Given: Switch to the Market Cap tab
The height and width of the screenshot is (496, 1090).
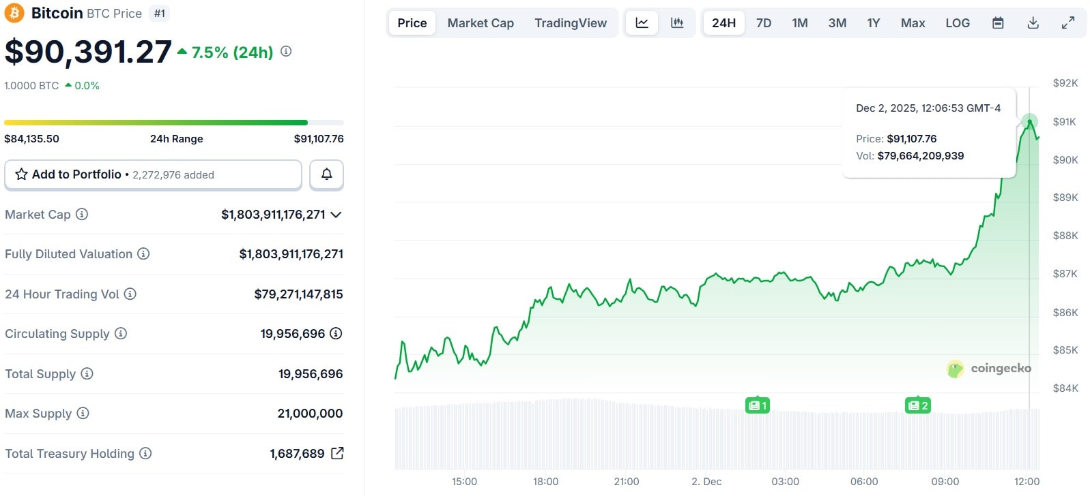Looking at the screenshot, I should [x=481, y=23].
